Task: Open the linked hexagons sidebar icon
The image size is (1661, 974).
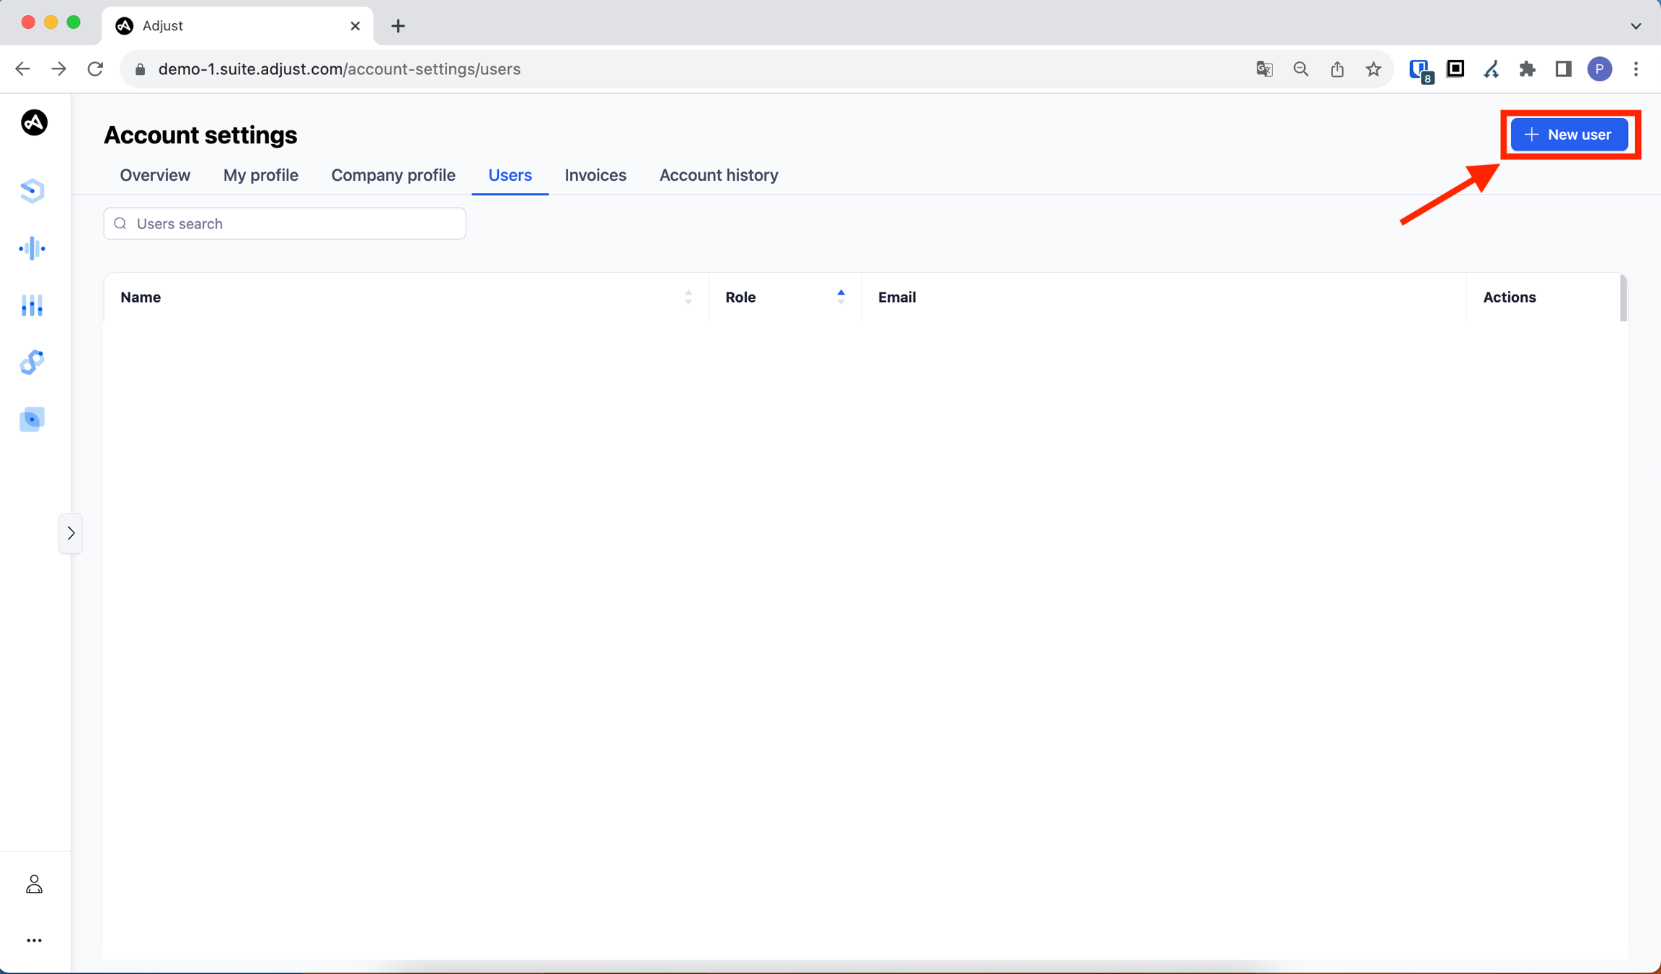Action: [32, 362]
